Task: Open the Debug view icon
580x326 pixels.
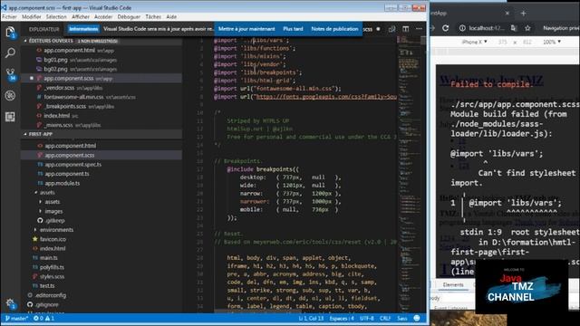Action: coord(10,96)
